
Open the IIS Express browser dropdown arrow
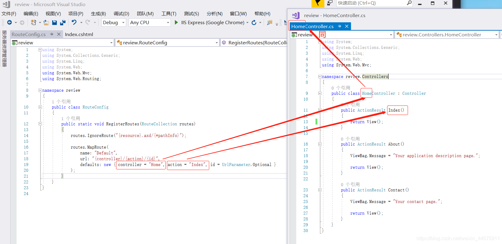(x=247, y=23)
